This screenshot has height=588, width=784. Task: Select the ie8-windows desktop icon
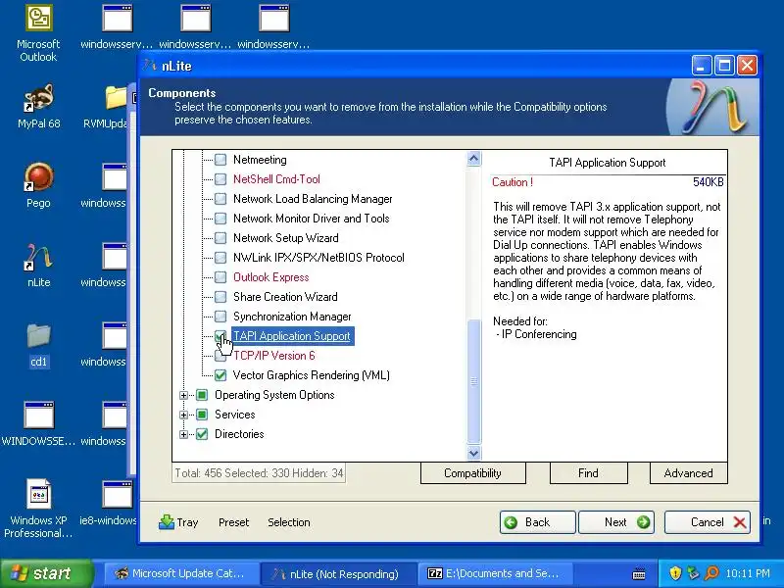[109, 503]
